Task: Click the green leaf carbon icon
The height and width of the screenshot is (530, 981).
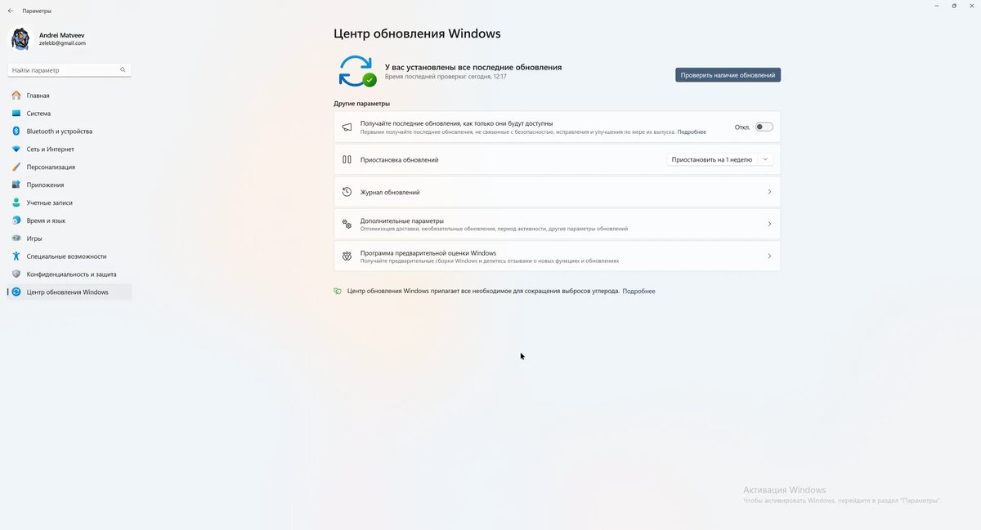Action: click(x=338, y=291)
